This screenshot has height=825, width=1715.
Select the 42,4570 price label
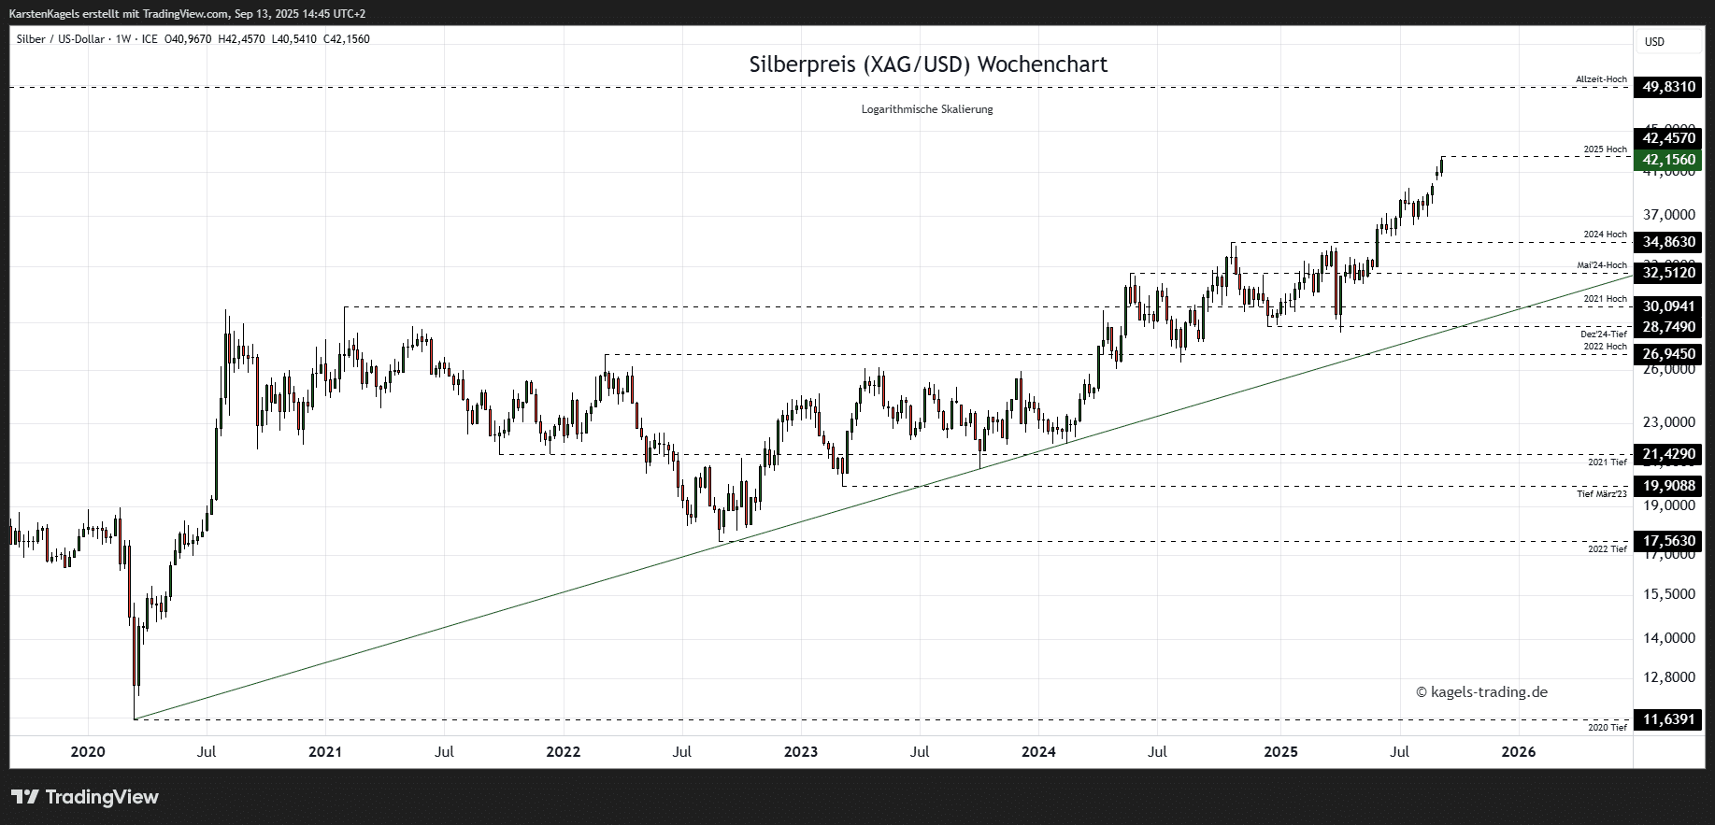point(1668,138)
